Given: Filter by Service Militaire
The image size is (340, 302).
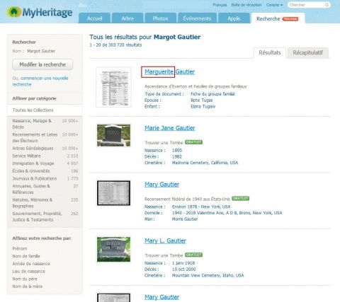Looking at the screenshot, I should pyautogui.click(x=45, y=156).
